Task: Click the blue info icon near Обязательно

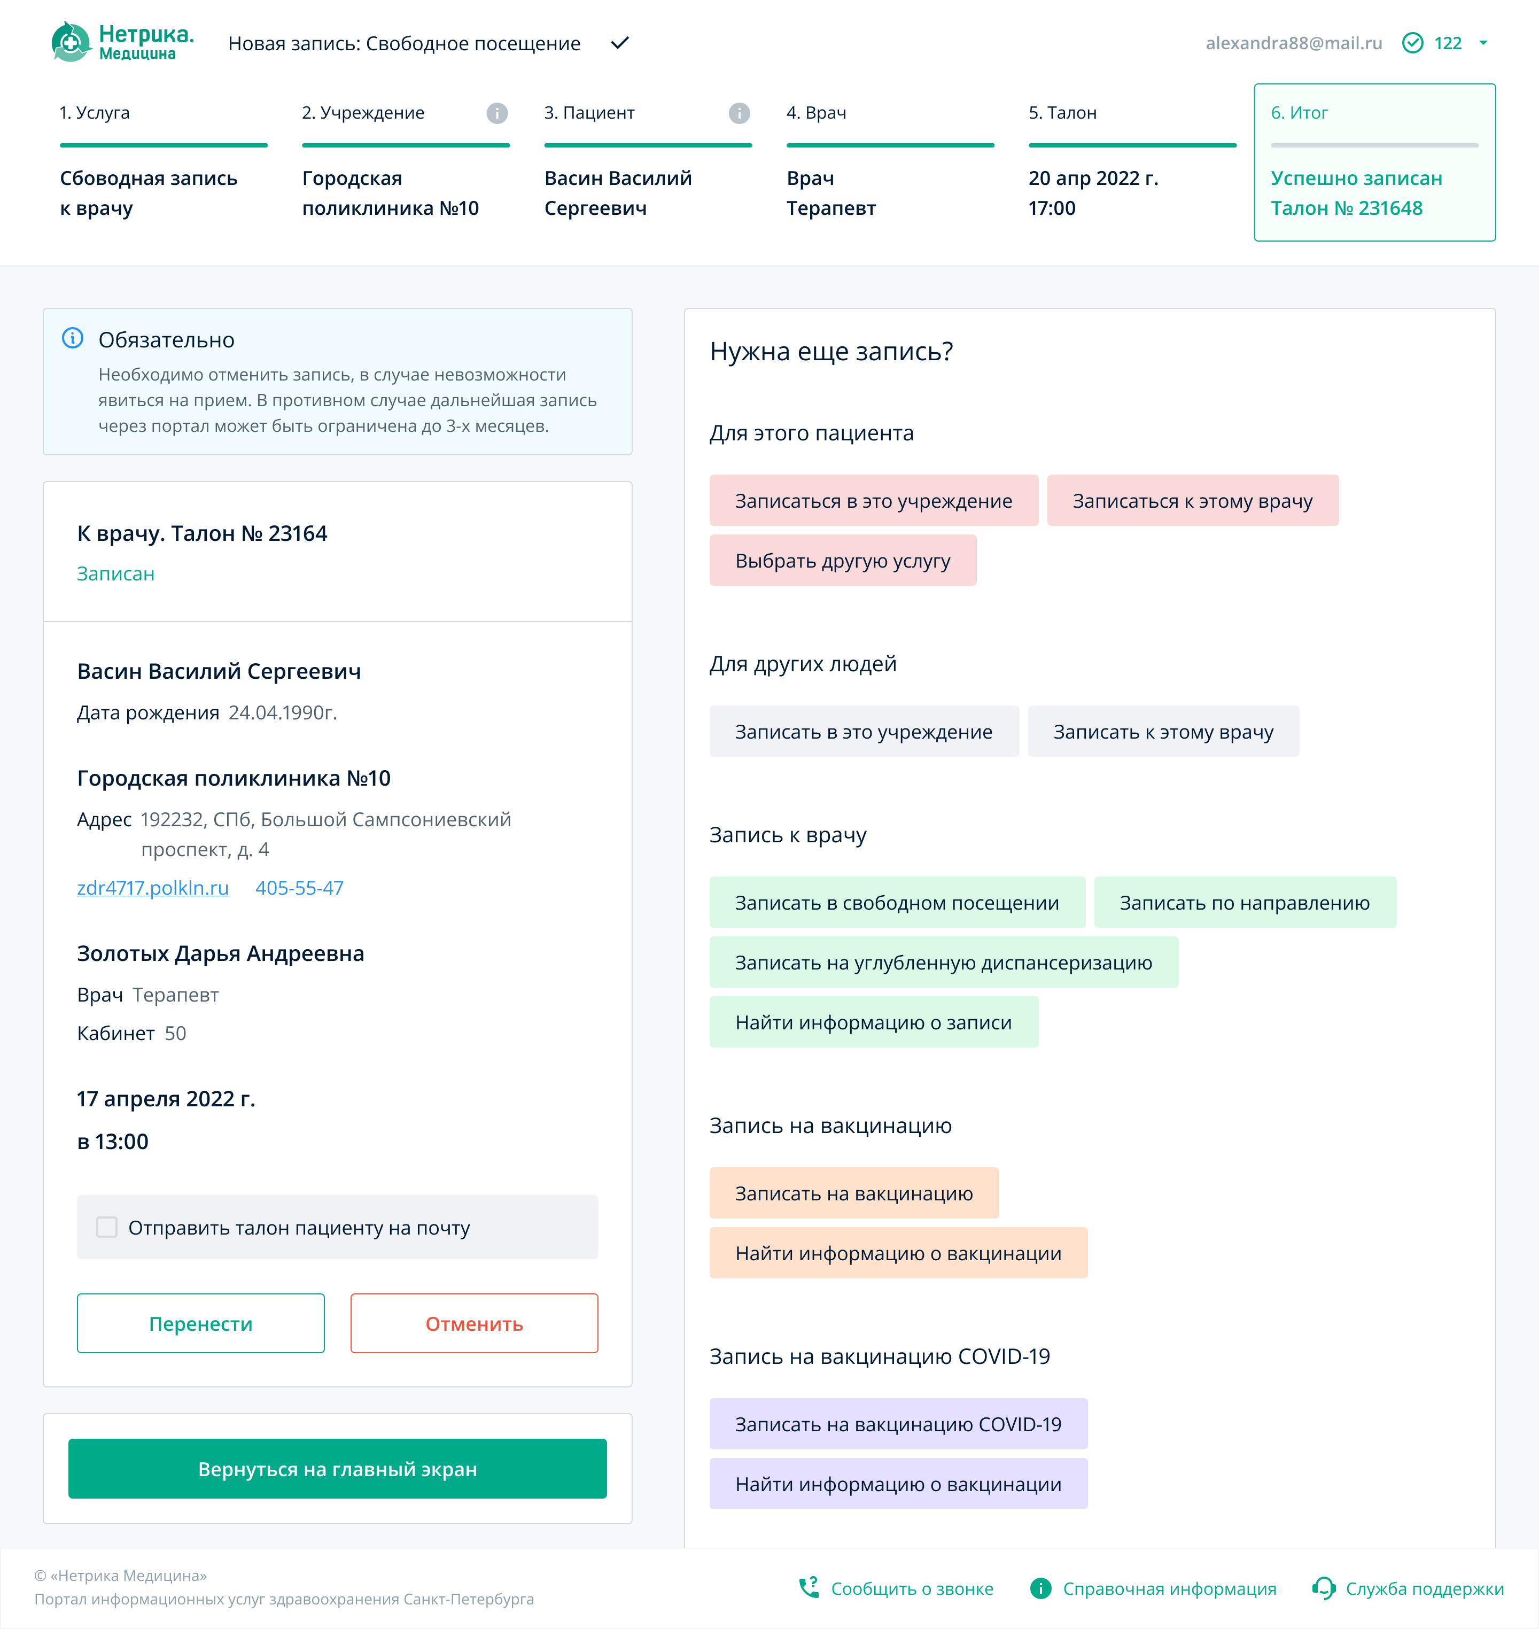Action: point(73,338)
